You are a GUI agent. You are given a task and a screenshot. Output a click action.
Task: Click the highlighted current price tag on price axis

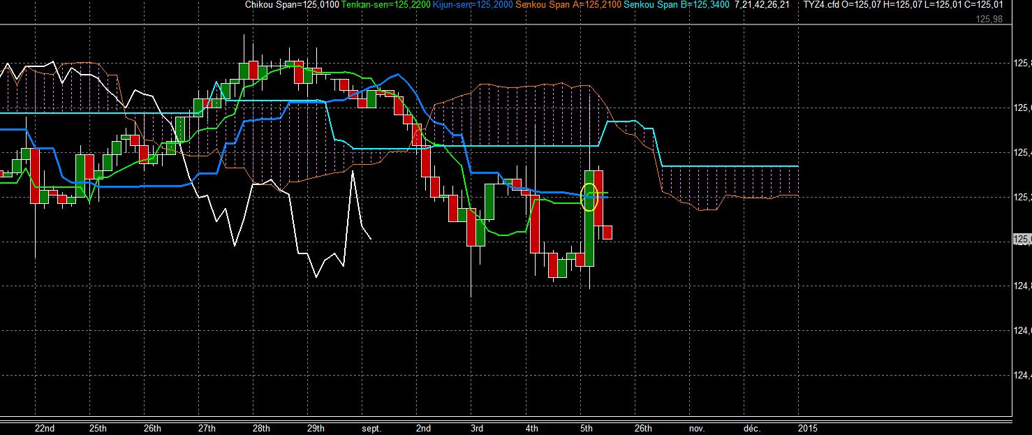pos(1022,239)
